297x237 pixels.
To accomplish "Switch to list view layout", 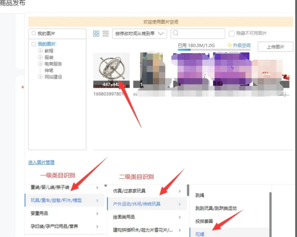I will point(104,33).
